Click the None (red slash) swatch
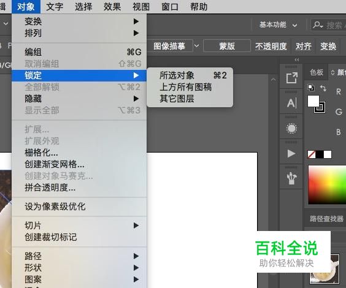The height and width of the screenshot is (288, 346). pyautogui.click(x=312, y=154)
